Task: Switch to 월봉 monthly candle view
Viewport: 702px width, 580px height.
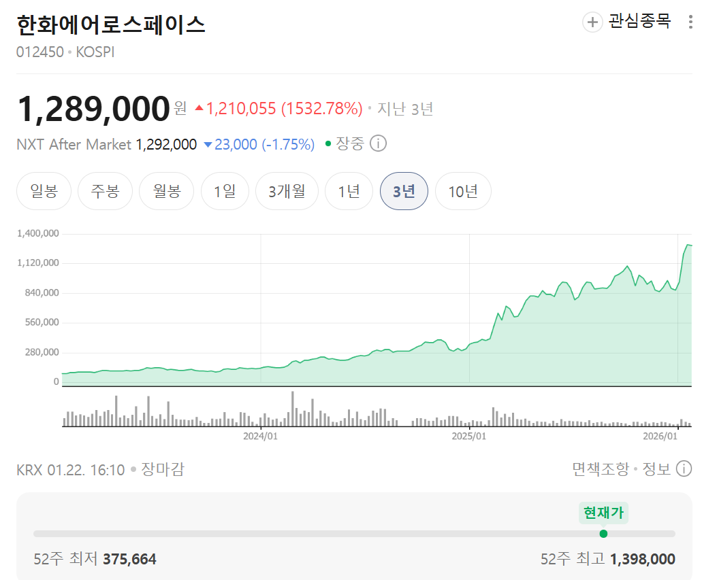Action: point(167,191)
